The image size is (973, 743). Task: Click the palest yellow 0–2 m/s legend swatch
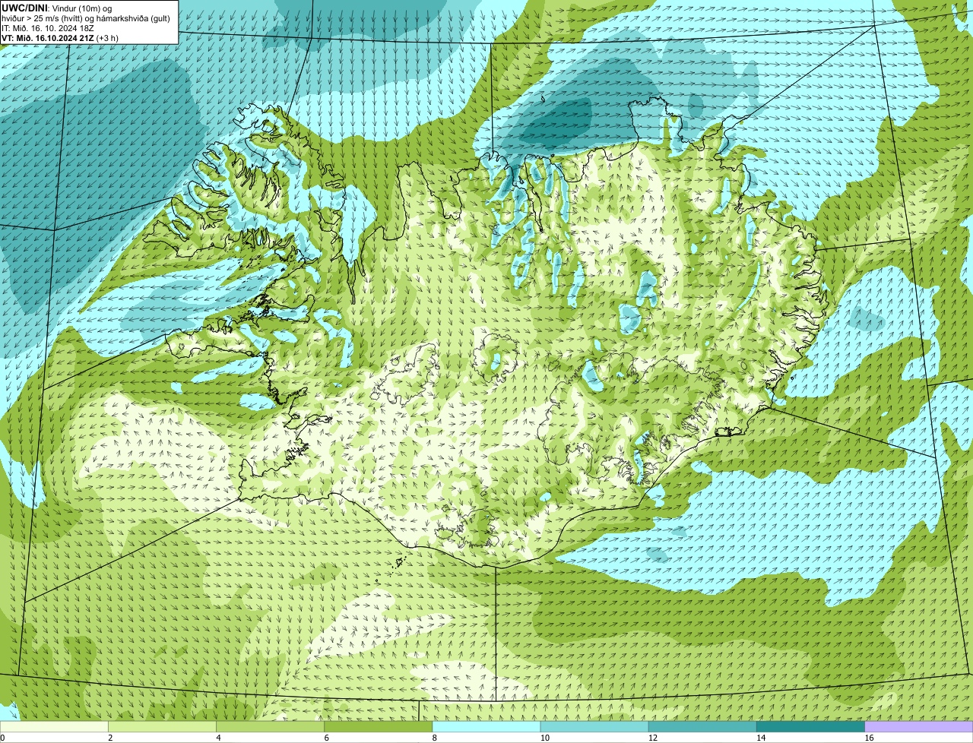coord(54,727)
